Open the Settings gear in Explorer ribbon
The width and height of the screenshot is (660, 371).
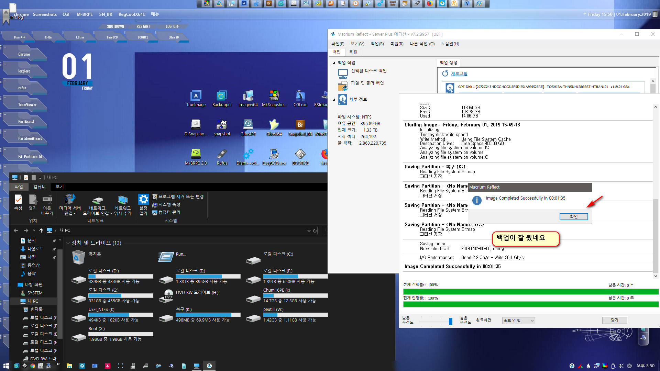tap(143, 199)
